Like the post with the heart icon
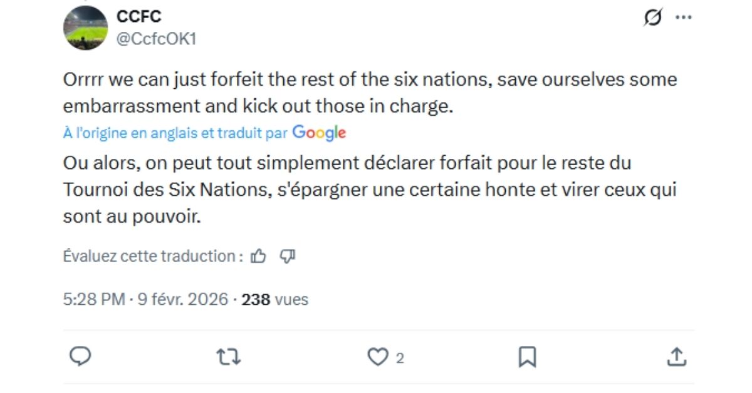The image size is (752, 393). pos(377,357)
